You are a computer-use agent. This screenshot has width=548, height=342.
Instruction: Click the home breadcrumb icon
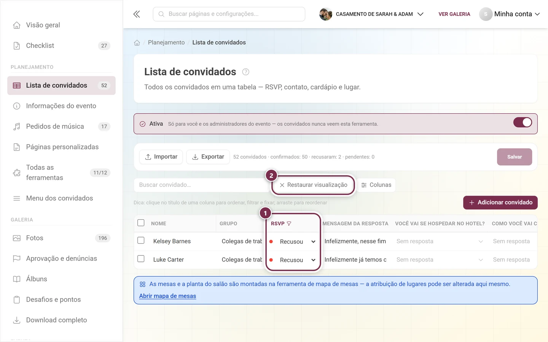(x=137, y=43)
